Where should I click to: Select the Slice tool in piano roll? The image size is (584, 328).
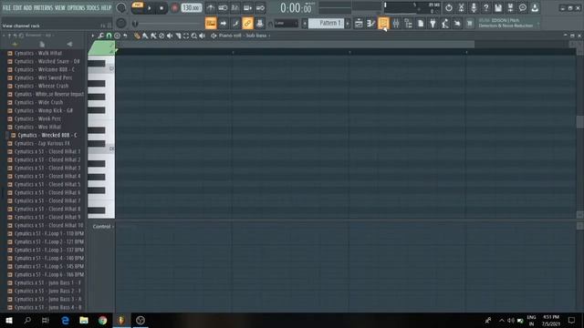point(178,36)
